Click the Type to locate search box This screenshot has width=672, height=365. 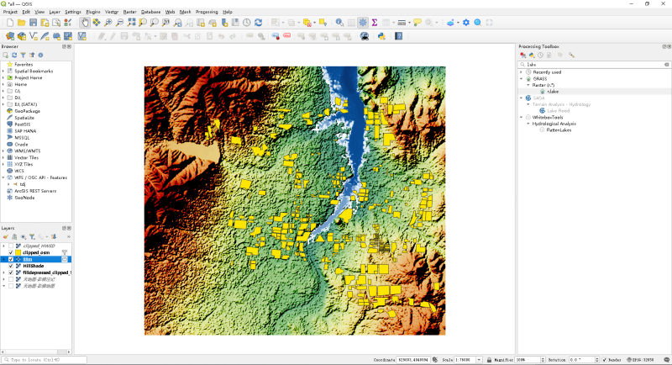click(45, 360)
